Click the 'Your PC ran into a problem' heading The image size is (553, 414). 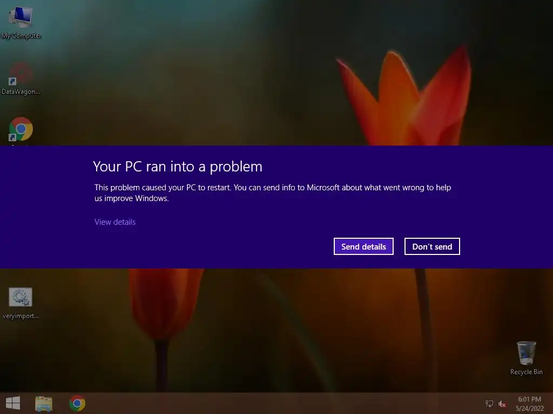point(178,167)
